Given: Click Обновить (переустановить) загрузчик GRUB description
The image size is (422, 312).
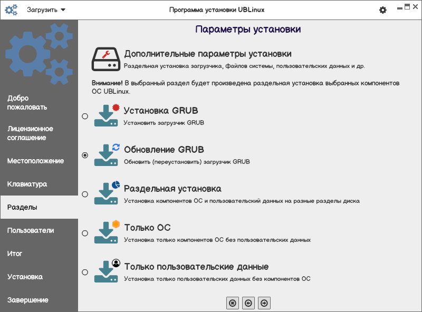Looking at the screenshot, I should 187,162.
